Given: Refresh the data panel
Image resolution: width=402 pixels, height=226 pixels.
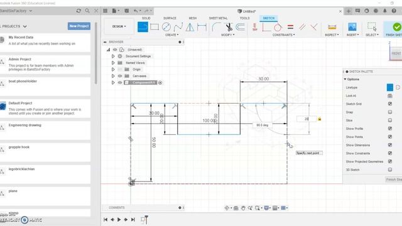Looking at the screenshot, I should (79, 11).
